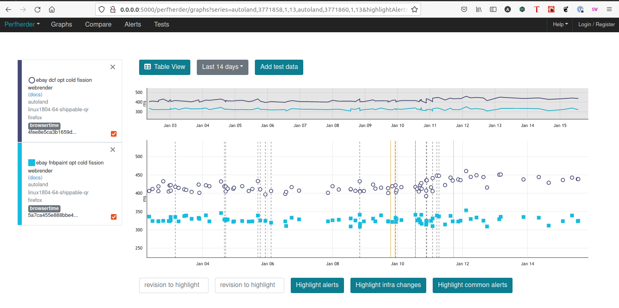Reload the current page
The height and width of the screenshot is (308, 619).
[38, 10]
